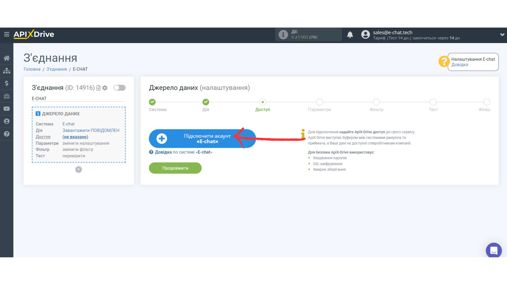Viewport: 507px width, 285px height.
Task: Open the З'єднання breadcrumb link
Action: (x=57, y=69)
